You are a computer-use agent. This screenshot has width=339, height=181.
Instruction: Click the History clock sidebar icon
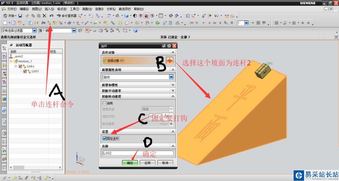(x=4, y=133)
